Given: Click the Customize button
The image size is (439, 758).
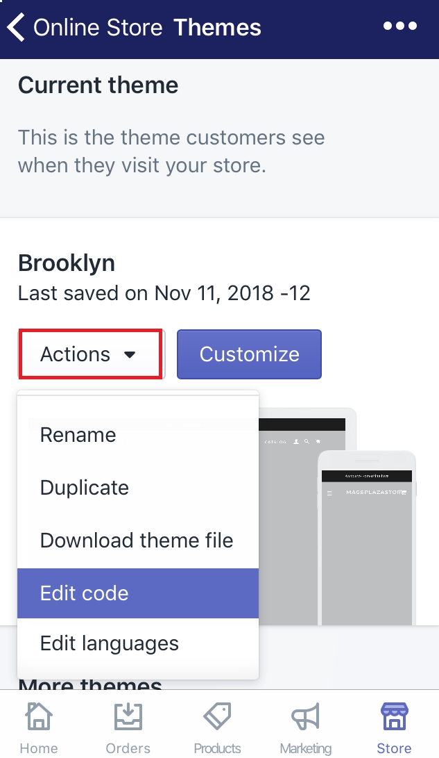Looking at the screenshot, I should click(250, 354).
